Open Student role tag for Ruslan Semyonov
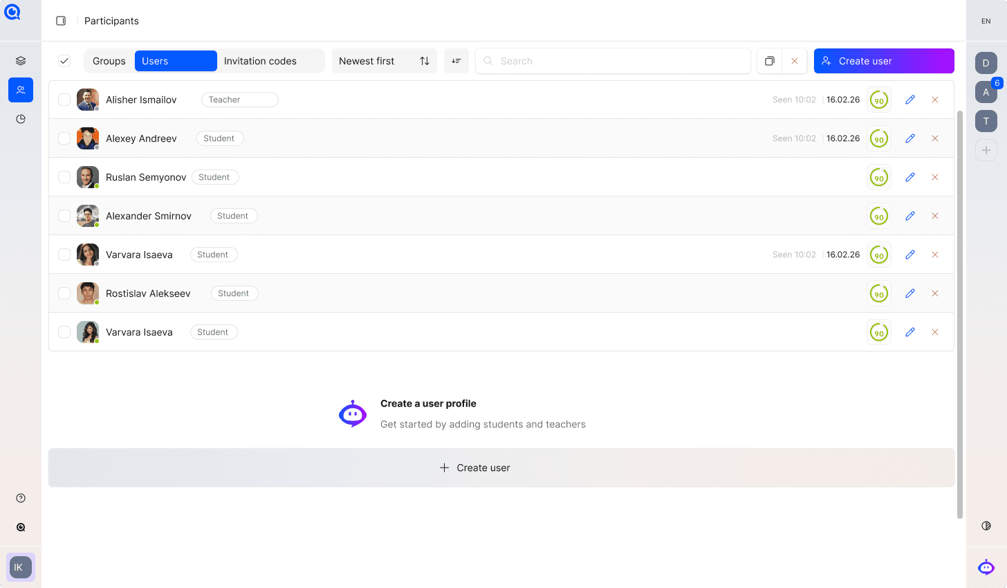This screenshot has height=588, width=1007. pos(215,177)
